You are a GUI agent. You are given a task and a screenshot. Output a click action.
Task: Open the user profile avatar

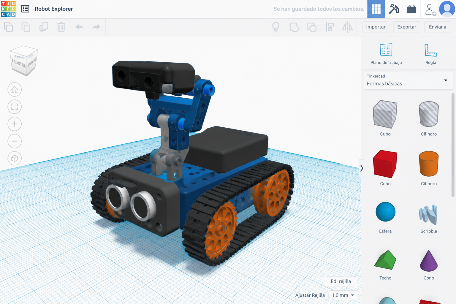point(447,9)
